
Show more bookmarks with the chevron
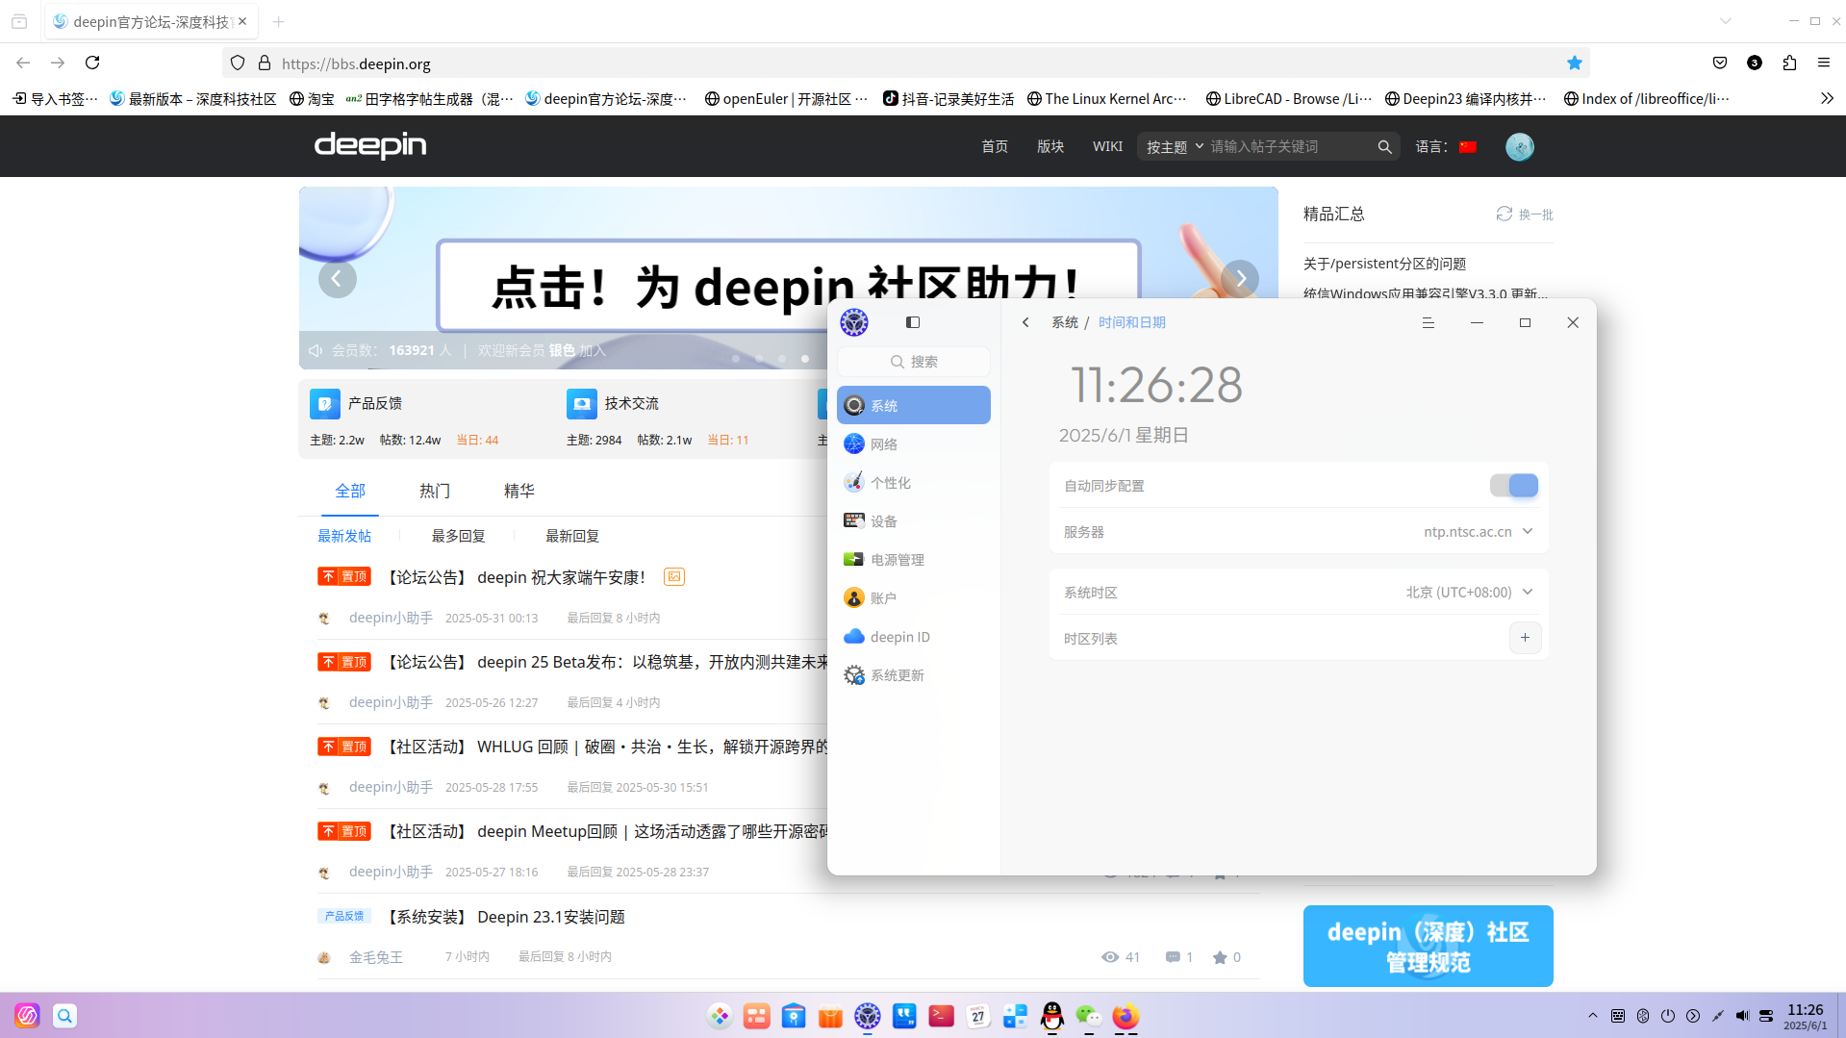(x=1827, y=98)
